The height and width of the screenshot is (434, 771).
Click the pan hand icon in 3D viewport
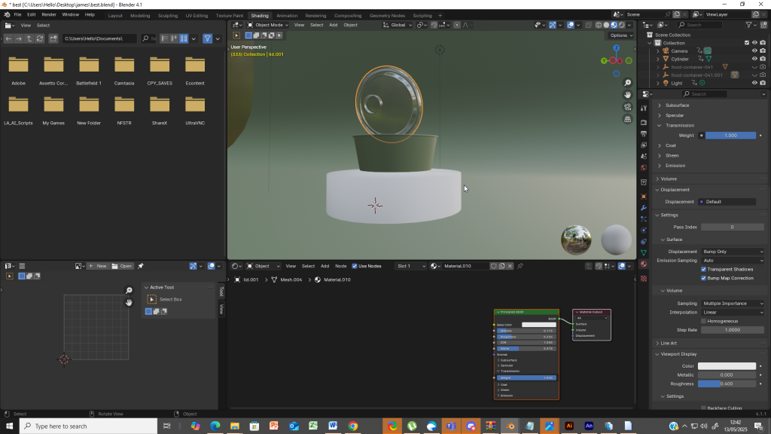(627, 95)
